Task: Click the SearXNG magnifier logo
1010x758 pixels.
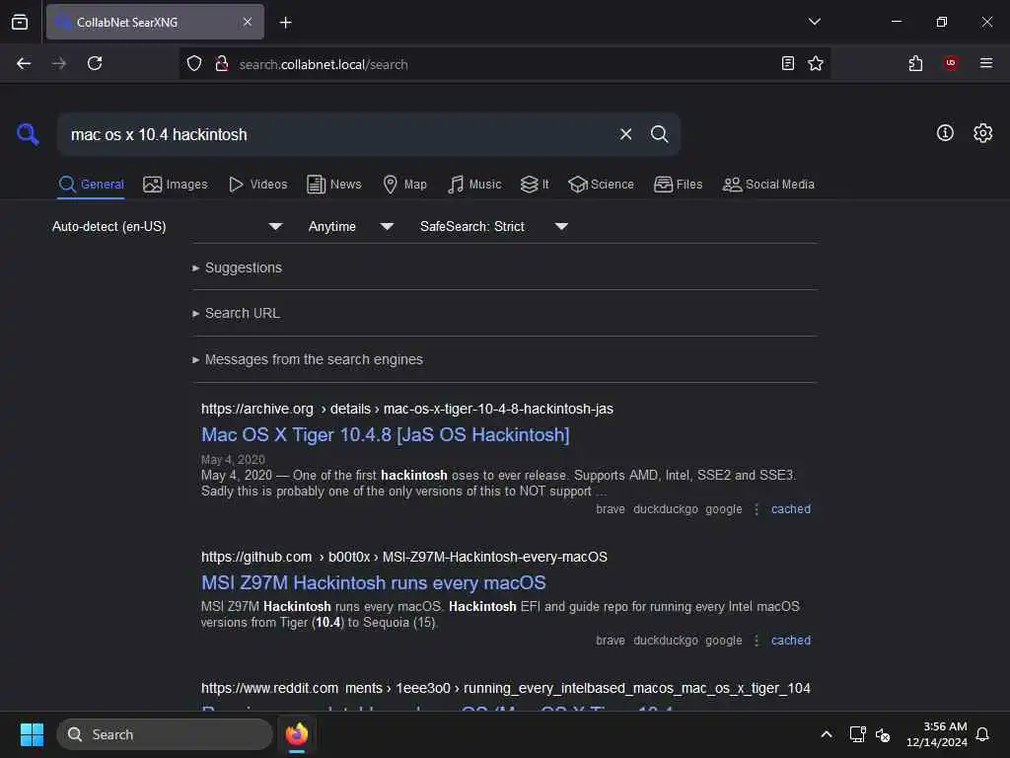Action: pyautogui.click(x=28, y=134)
